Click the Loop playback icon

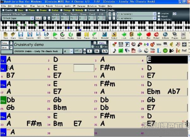click(x=62, y=35)
